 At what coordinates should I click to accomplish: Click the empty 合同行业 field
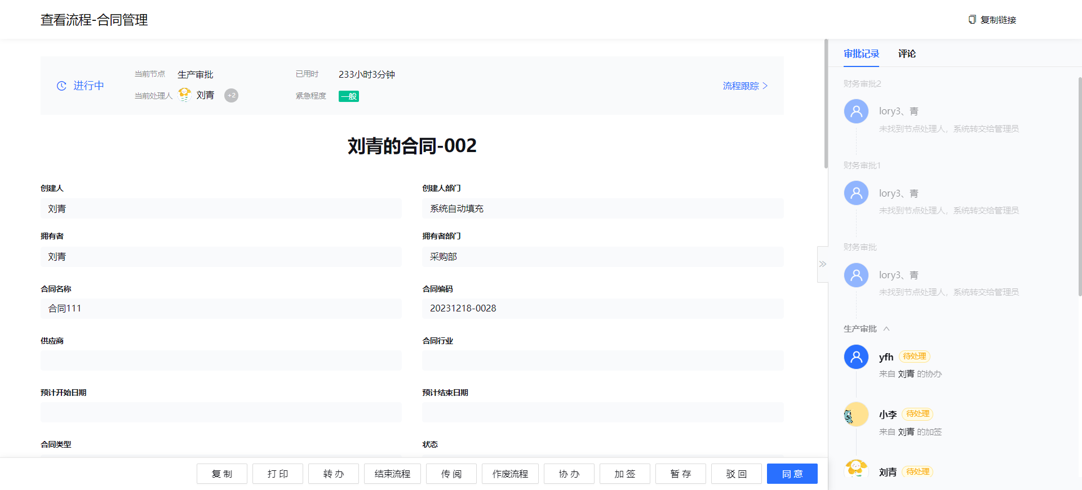[603, 360]
